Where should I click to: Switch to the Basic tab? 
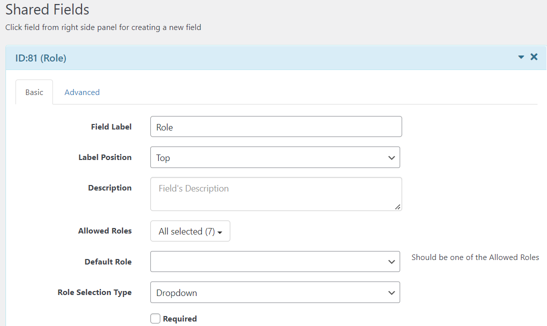(34, 92)
